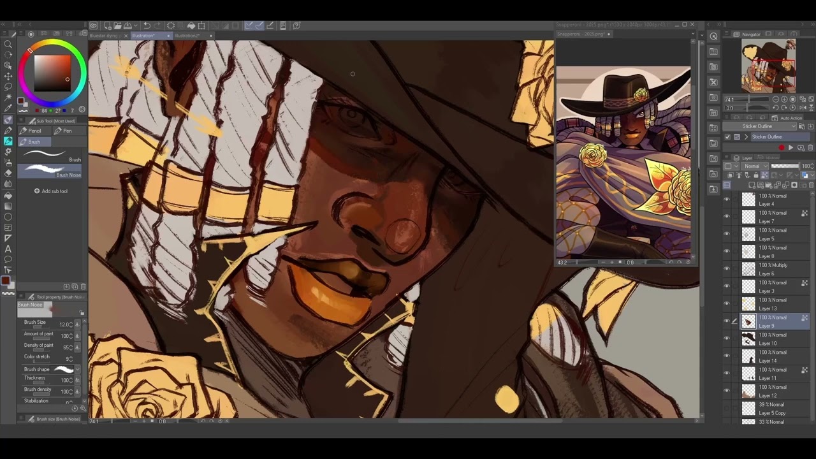Delete auto action with trash icon
This screenshot has width=816, height=459.
click(811, 147)
